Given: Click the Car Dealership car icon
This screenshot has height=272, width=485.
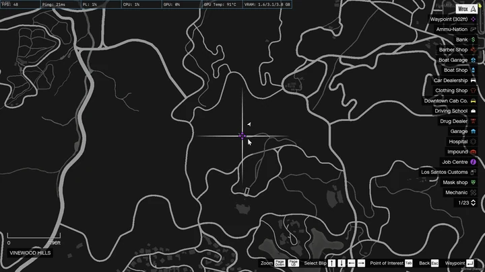Looking at the screenshot, I should 474,80.
